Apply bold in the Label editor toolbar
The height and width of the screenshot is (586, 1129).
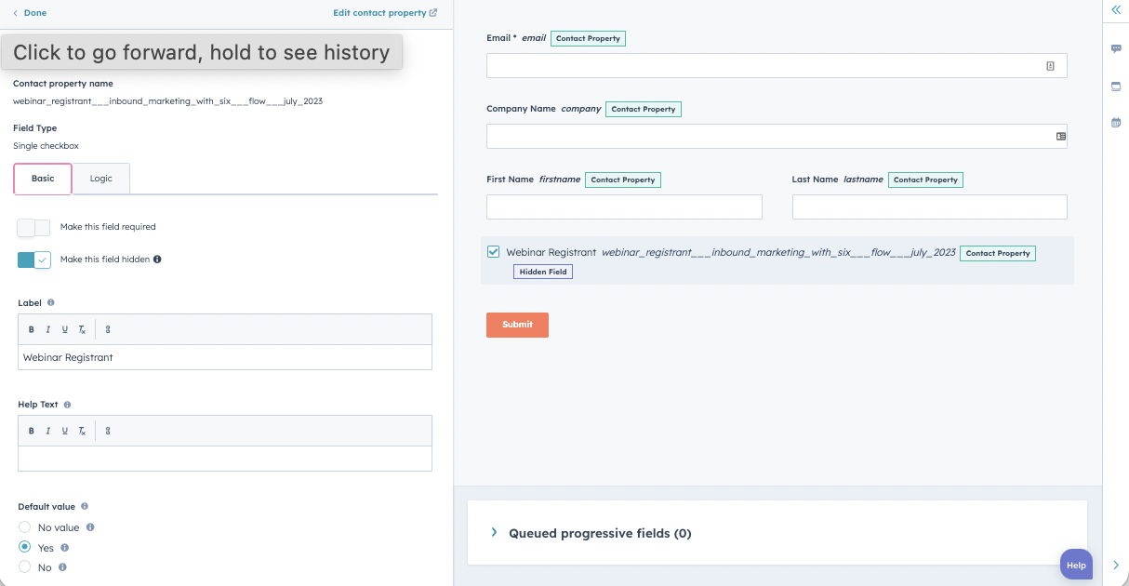point(32,329)
